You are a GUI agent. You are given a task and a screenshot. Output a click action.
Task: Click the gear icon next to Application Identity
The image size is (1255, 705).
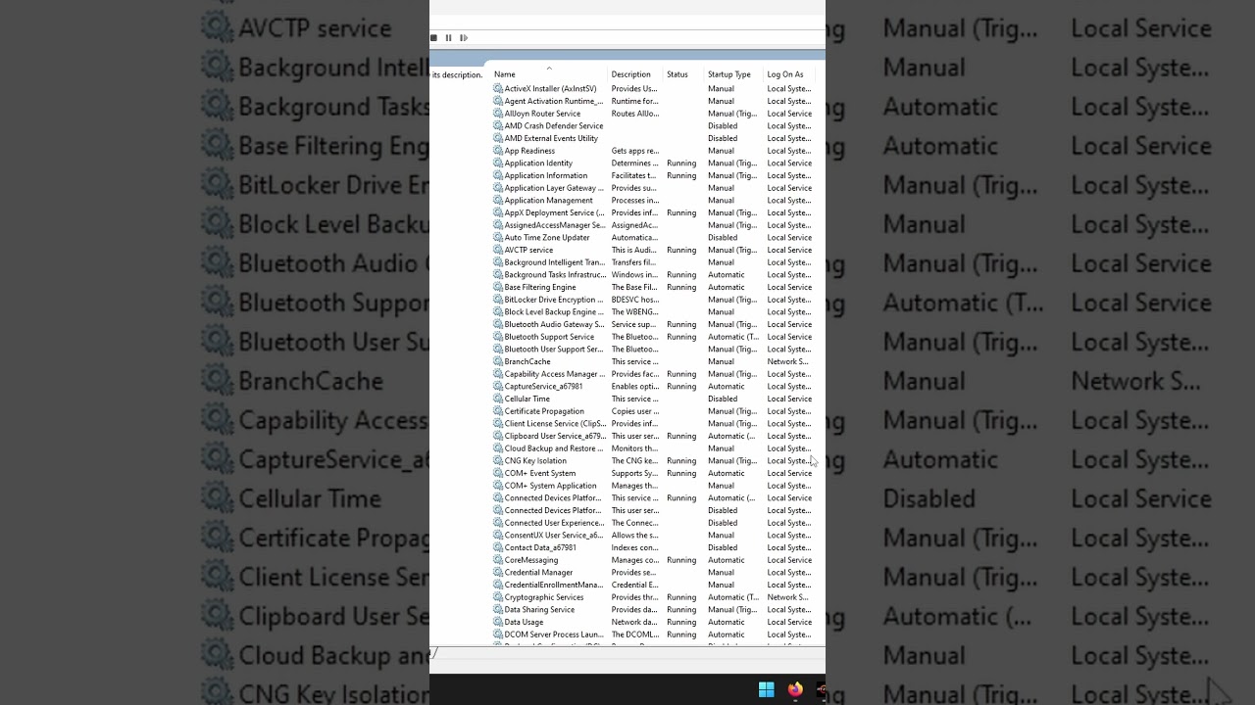point(498,164)
